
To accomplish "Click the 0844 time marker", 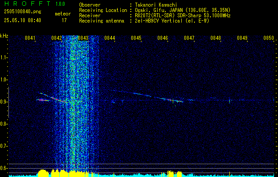I will click(x=110, y=38).
